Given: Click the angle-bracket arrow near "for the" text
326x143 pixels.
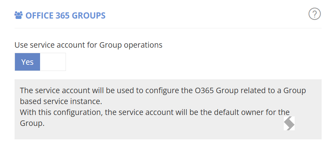Looking at the screenshot, I should coord(289,123).
